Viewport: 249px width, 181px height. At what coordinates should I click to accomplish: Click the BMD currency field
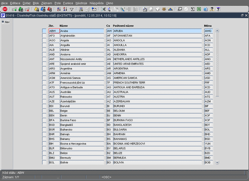(x=209, y=158)
